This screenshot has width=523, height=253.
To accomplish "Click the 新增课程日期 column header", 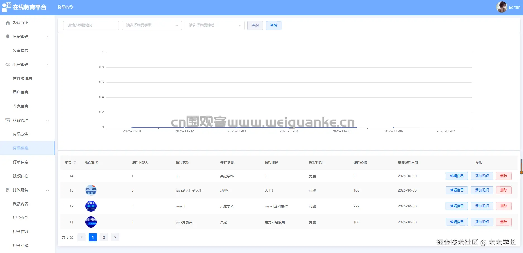I will click(408, 163).
